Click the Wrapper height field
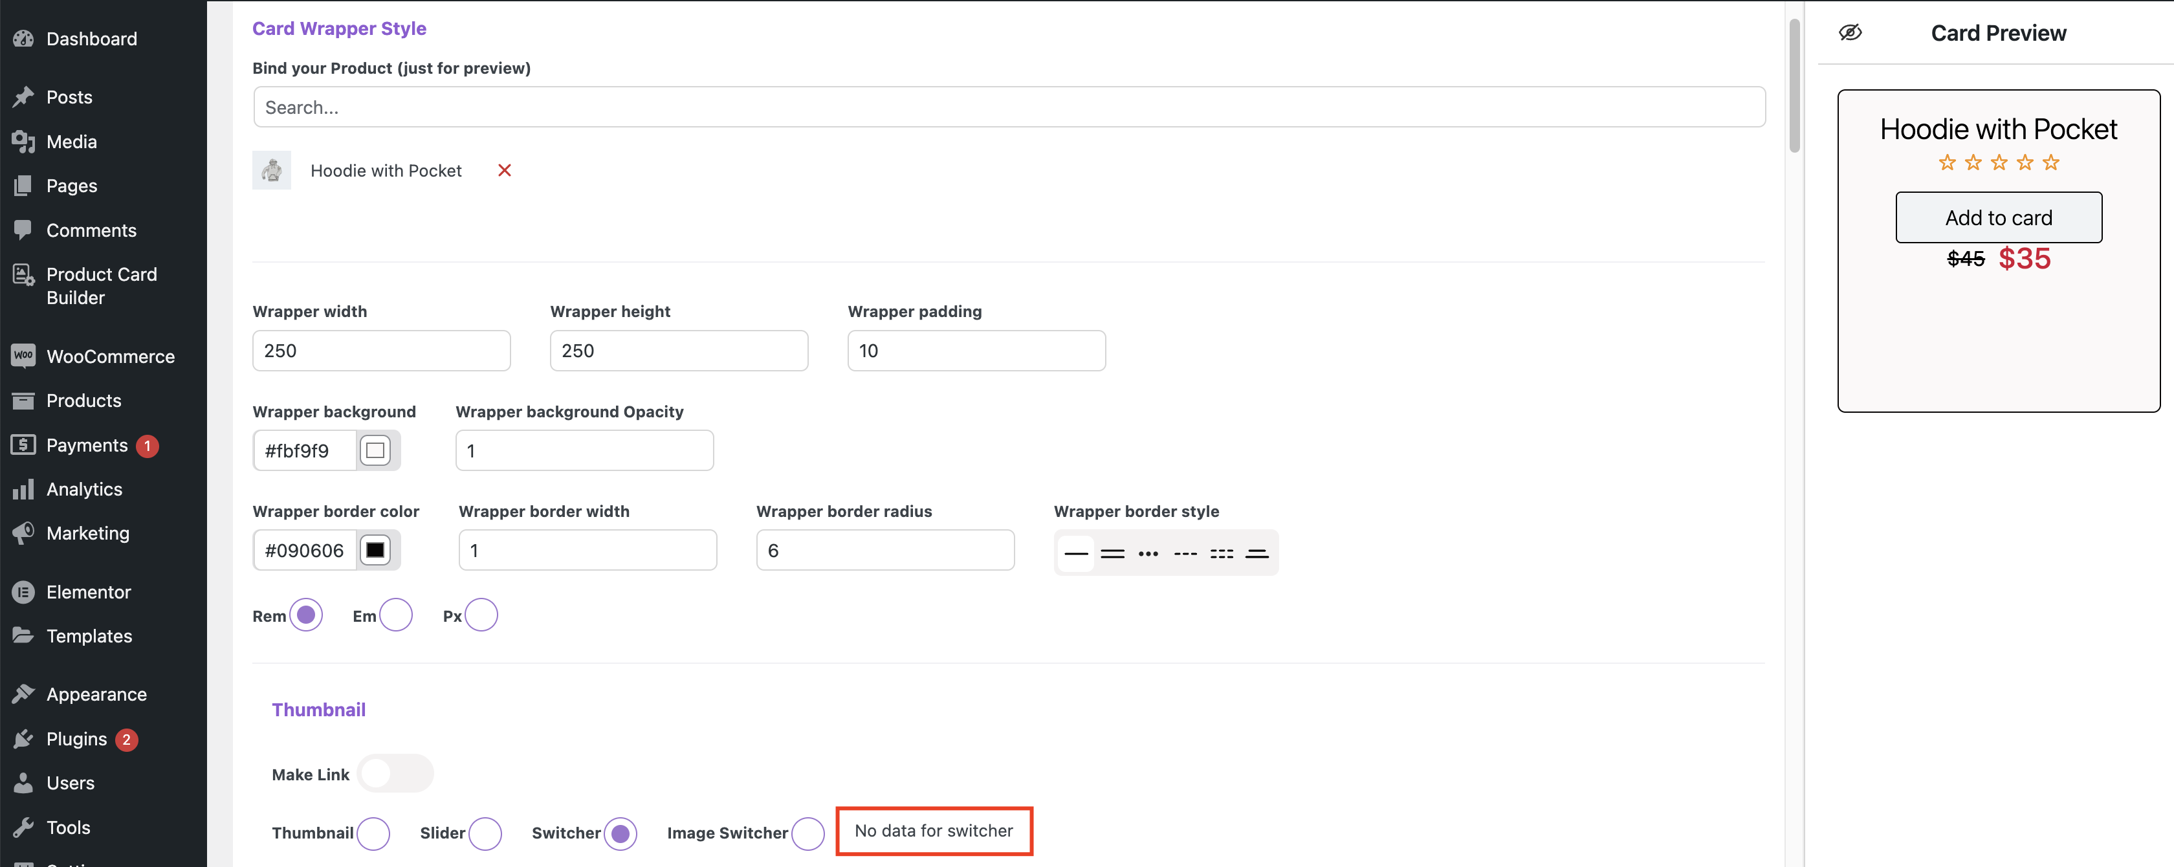 coord(679,350)
